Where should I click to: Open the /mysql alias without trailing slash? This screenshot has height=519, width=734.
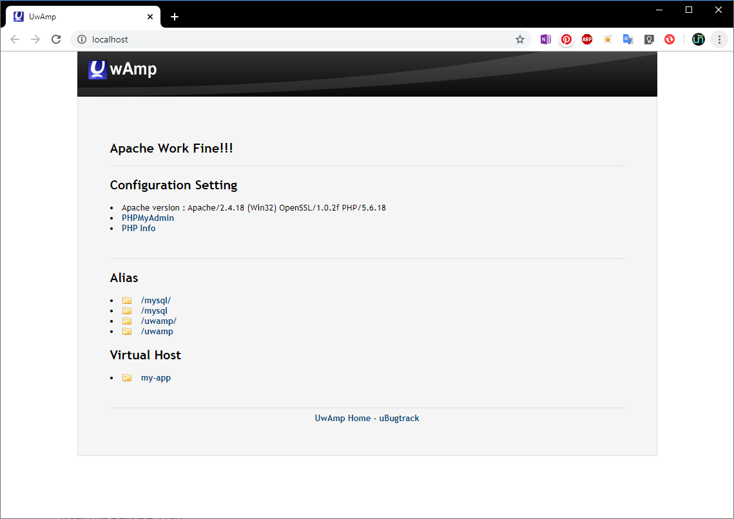pyautogui.click(x=154, y=310)
